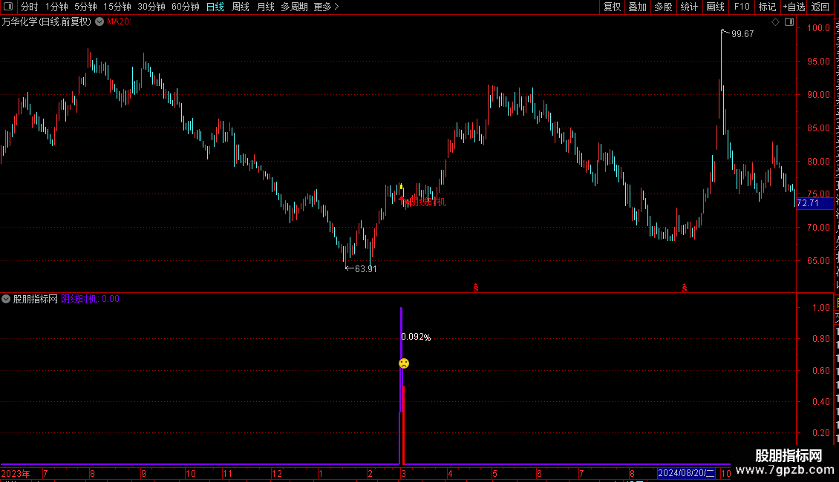Click the red S marker near August
The width and height of the screenshot is (839, 482).
coord(685,288)
